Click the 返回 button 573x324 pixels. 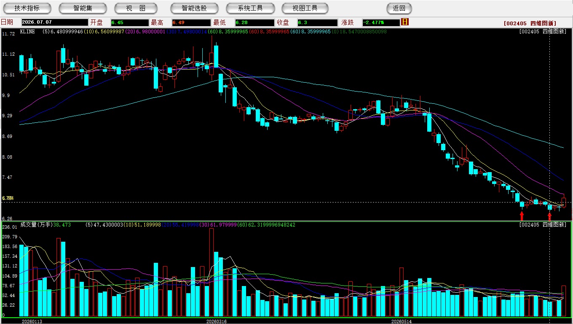coord(399,8)
